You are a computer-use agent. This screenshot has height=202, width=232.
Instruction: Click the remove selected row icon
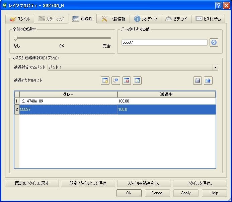[127, 80]
